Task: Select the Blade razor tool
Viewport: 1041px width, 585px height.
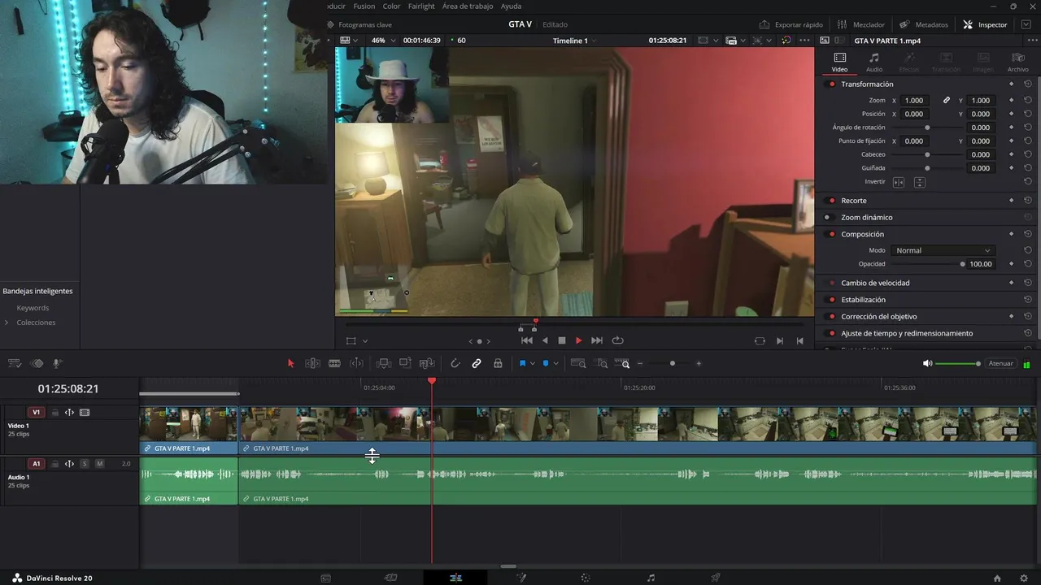Action: coord(334,363)
